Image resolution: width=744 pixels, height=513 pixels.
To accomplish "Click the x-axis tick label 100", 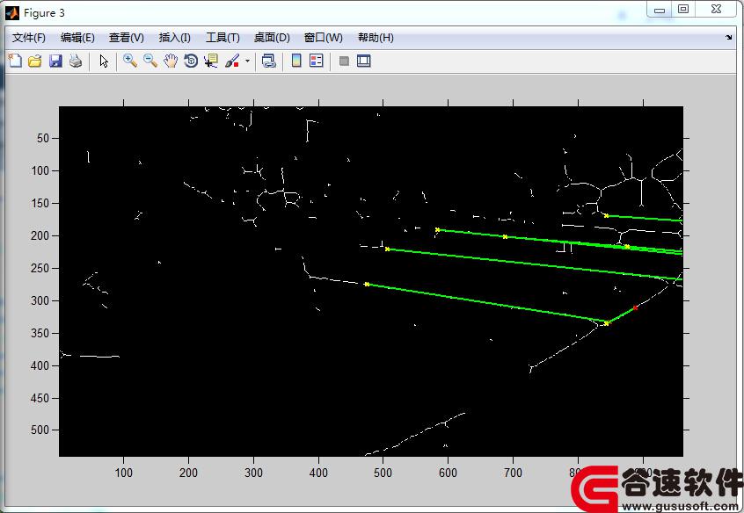I will click(x=123, y=473).
